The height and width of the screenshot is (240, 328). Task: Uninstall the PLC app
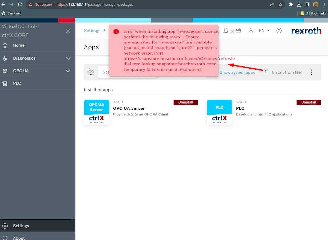309,102
